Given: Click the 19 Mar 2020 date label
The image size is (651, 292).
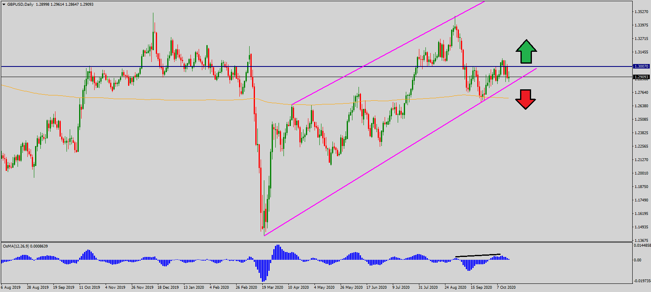Looking at the screenshot, I should point(272,288).
